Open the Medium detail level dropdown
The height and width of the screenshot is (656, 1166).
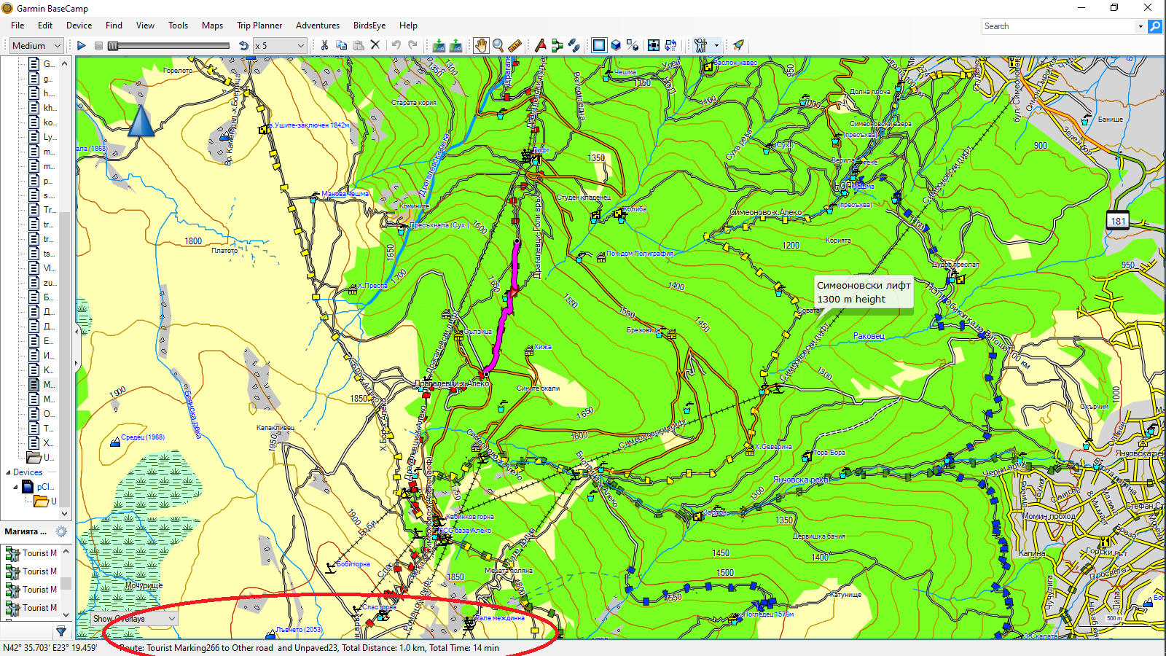click(36, 45)
